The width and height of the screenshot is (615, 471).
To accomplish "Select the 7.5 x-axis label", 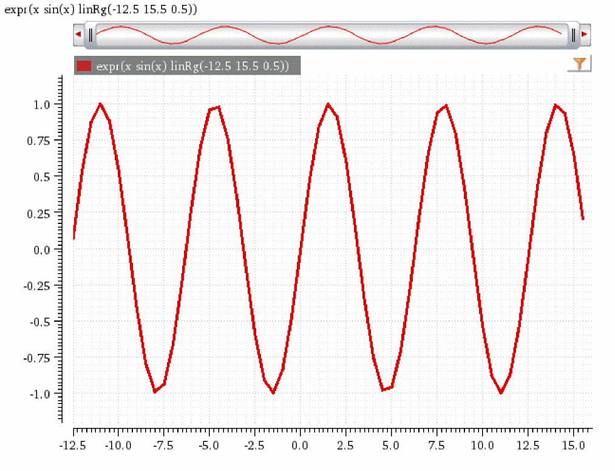I will tap(437, 446).
